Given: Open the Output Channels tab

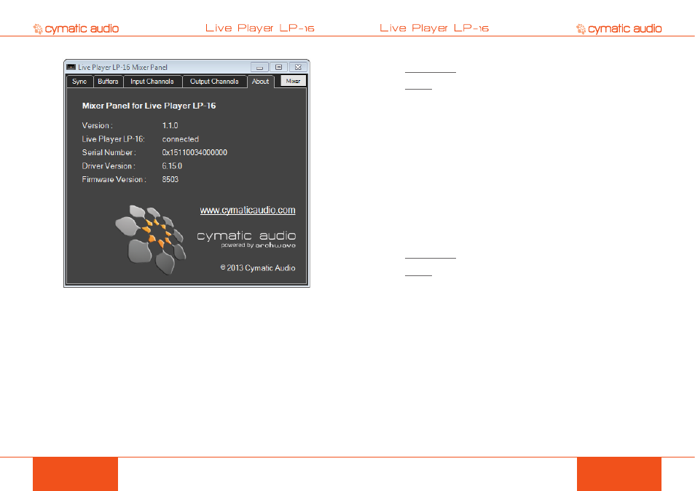Looking at the screenshot, I should (x=214, y=82).
